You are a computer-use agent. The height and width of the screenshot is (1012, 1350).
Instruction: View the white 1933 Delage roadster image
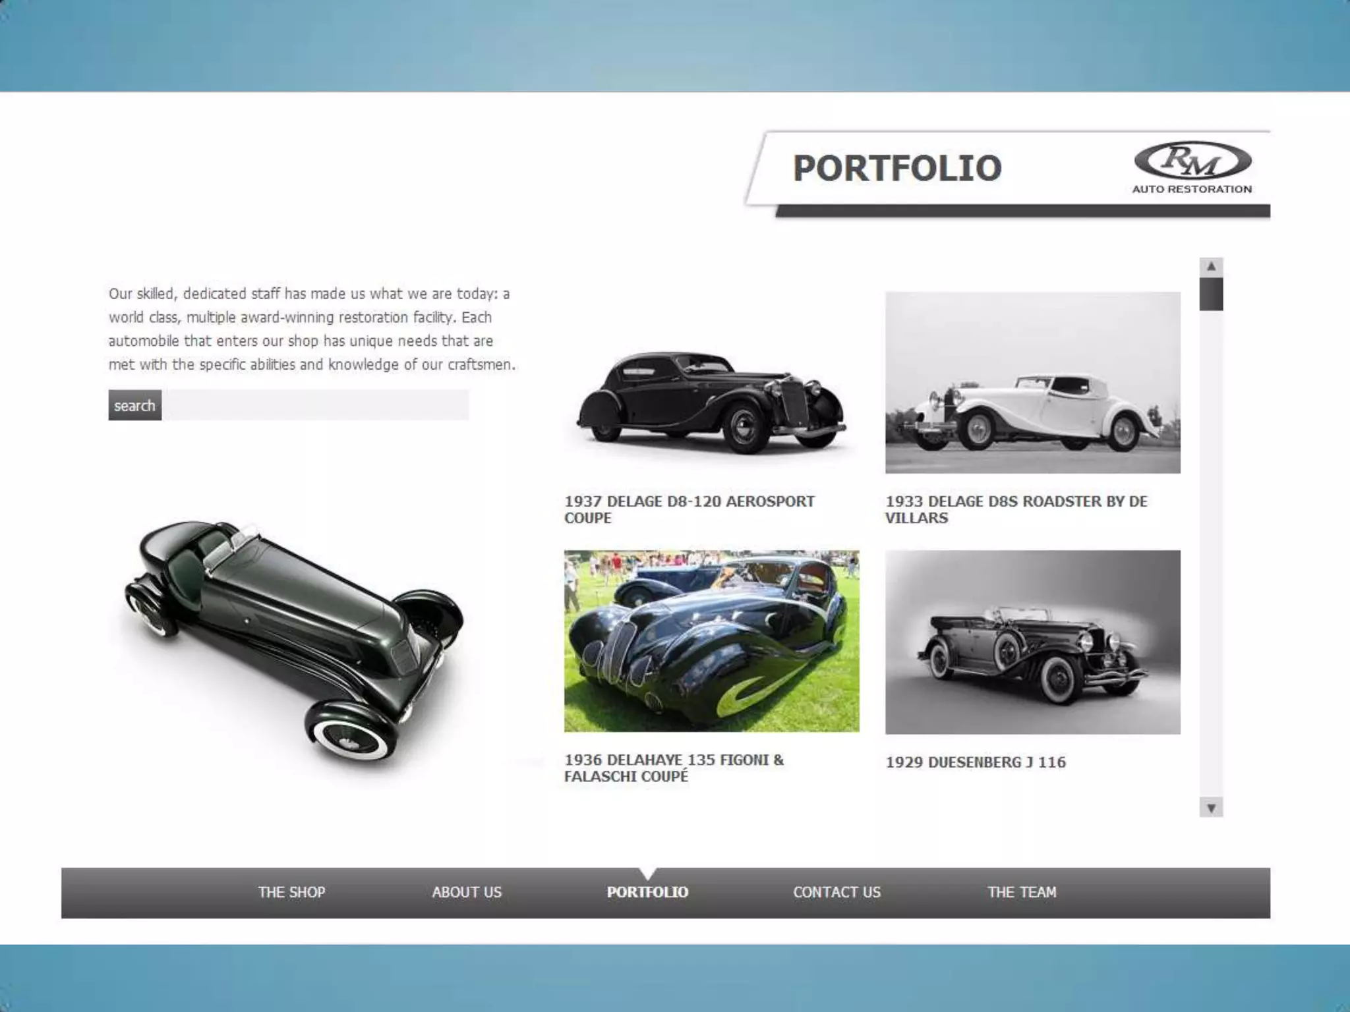coord(1032,383)
